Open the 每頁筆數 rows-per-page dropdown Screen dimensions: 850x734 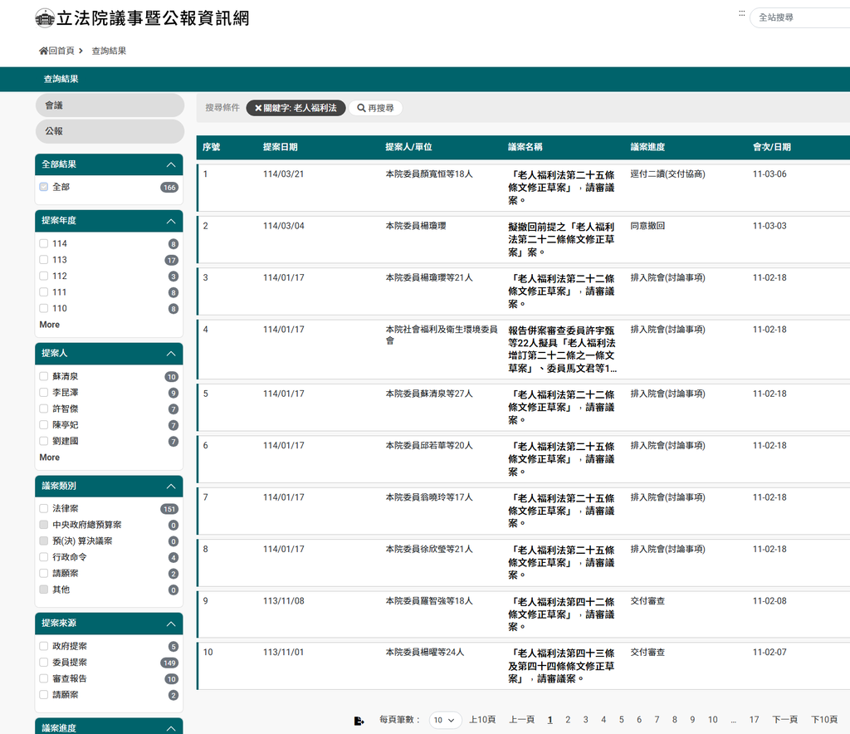(446, 720)
